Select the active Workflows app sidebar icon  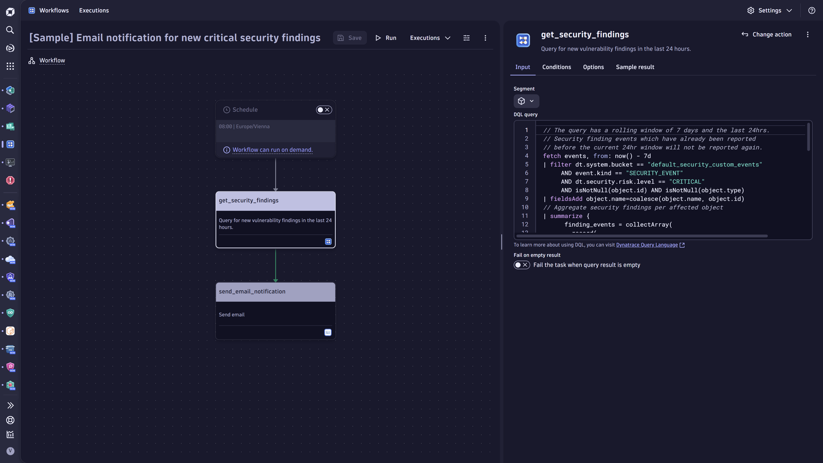click(10, 145)
